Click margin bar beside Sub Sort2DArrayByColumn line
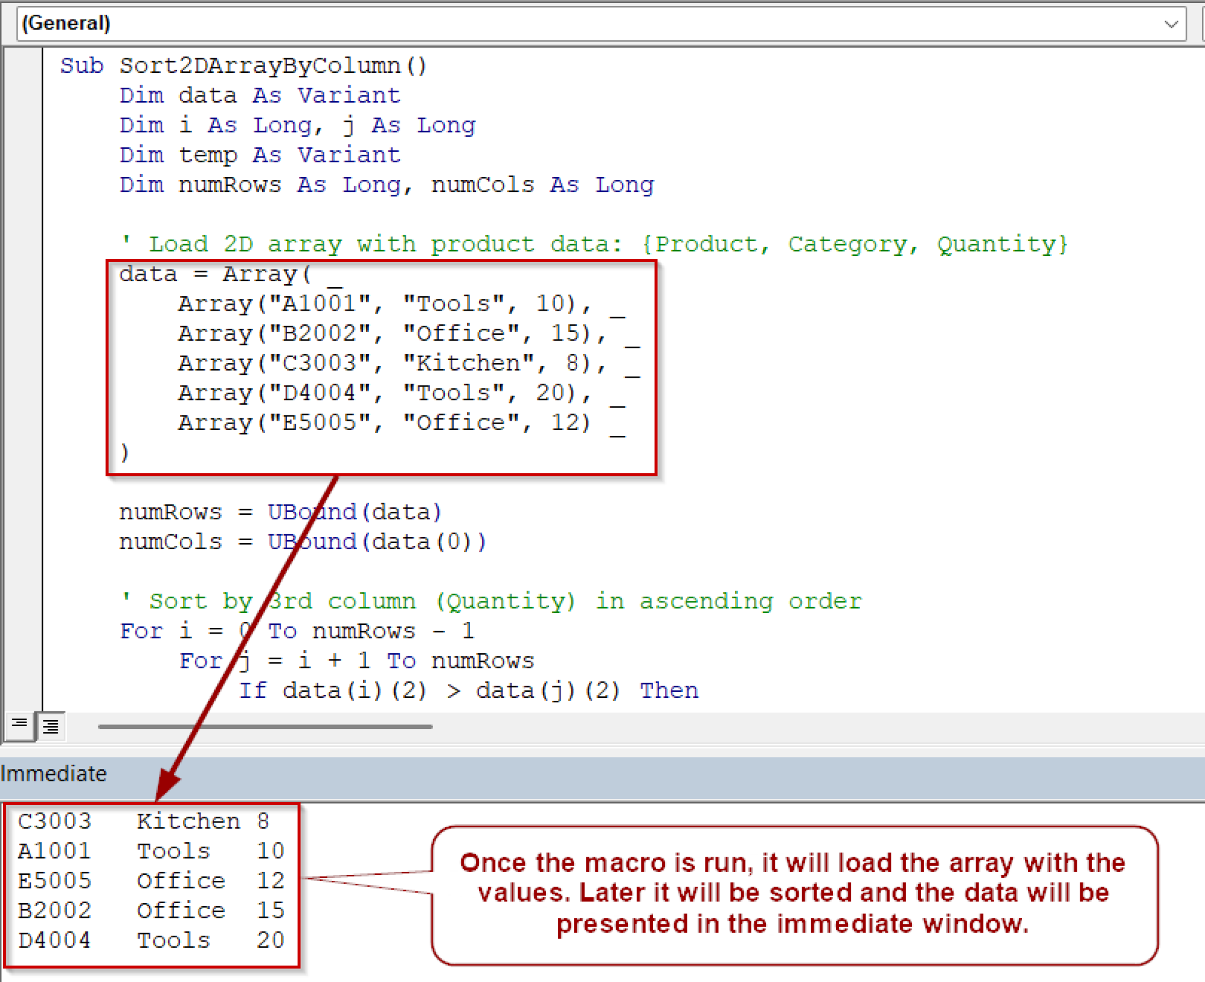Screen dimensions: 1205x982 [22, 66]
